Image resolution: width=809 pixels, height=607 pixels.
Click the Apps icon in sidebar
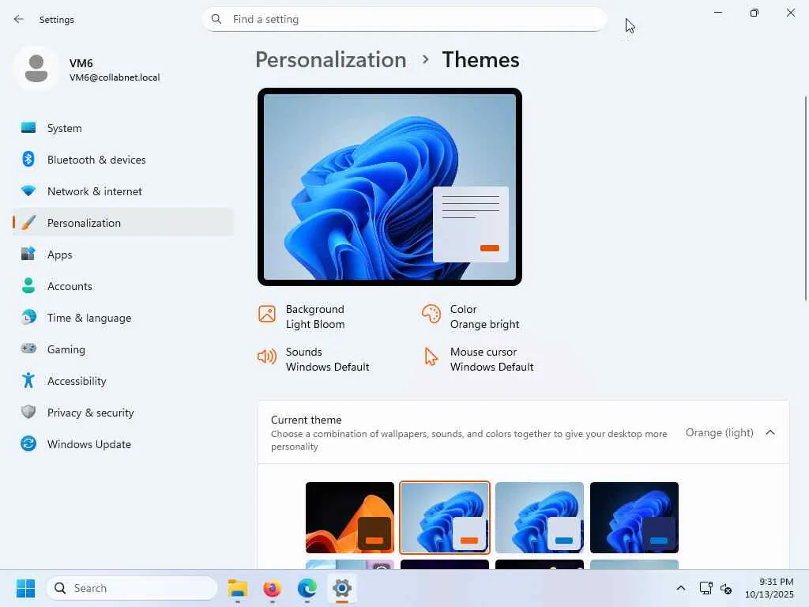pos(28,254)
